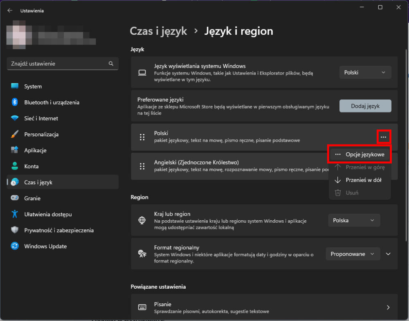The width and height of the screenshot is (409, 321).
Task: Click the vertical scrollbar of settings page
Action: pyautogui.click(x=406, y=145)
